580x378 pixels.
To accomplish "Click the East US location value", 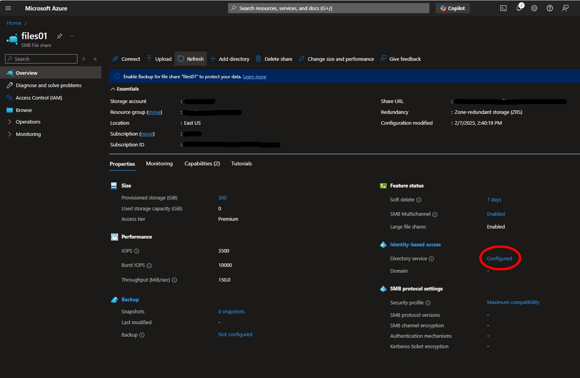I will [x=192, y=123].
